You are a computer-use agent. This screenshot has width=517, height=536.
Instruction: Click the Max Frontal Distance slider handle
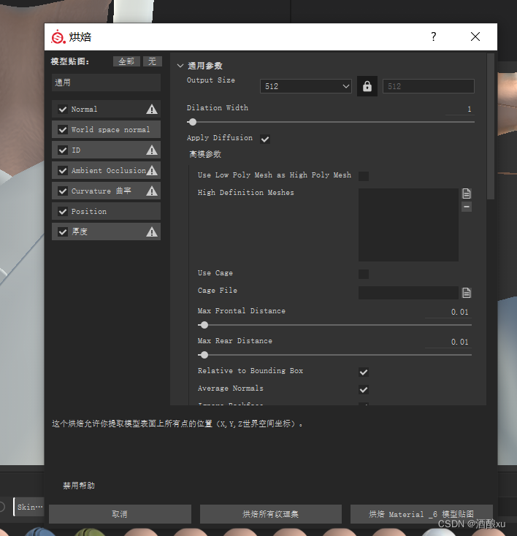[x=204, y=325]
